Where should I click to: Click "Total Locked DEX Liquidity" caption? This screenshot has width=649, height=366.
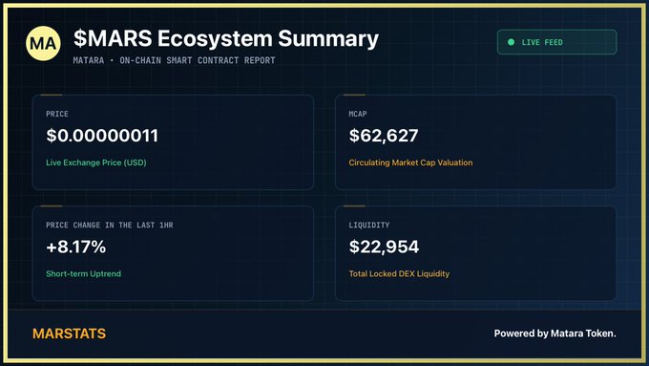[x=399, y=273]
